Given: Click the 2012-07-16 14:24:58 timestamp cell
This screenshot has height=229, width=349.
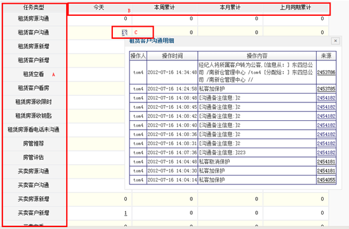Looking at the screenshot, I should click(x=172, y=89).
